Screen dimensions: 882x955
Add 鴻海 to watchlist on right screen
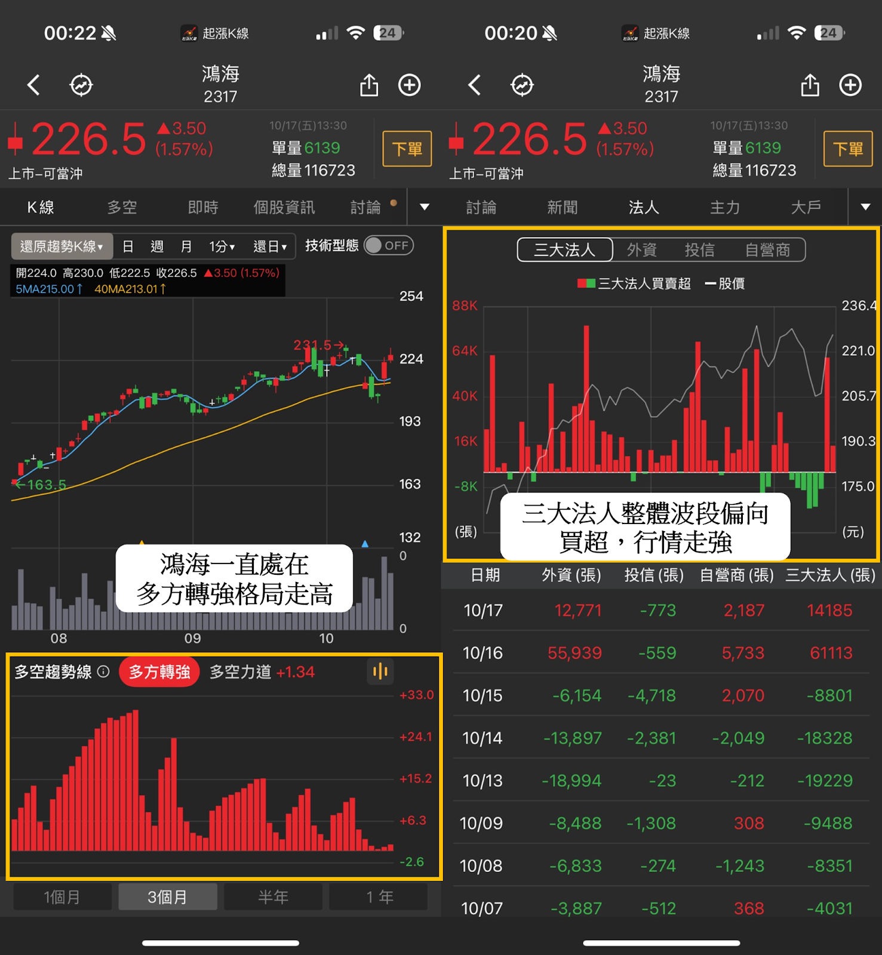coord(850,85)
